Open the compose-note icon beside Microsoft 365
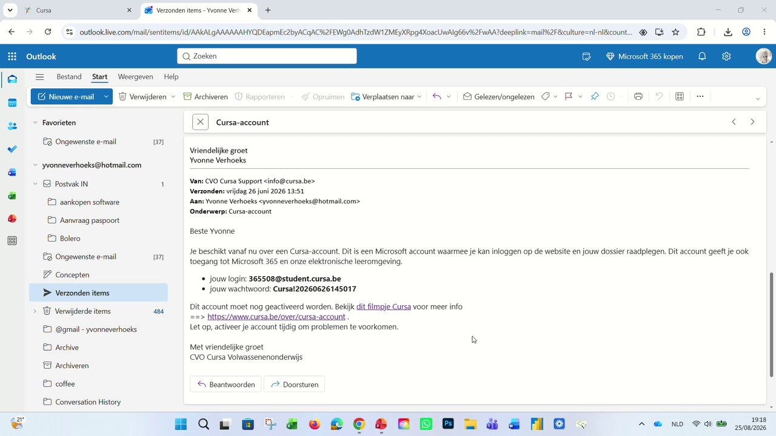This screenshot has height=436, width=776. coord(586,56)
